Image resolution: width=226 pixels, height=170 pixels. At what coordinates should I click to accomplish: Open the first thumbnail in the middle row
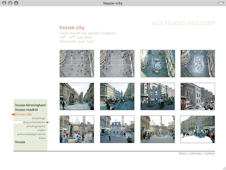point(77,96)
